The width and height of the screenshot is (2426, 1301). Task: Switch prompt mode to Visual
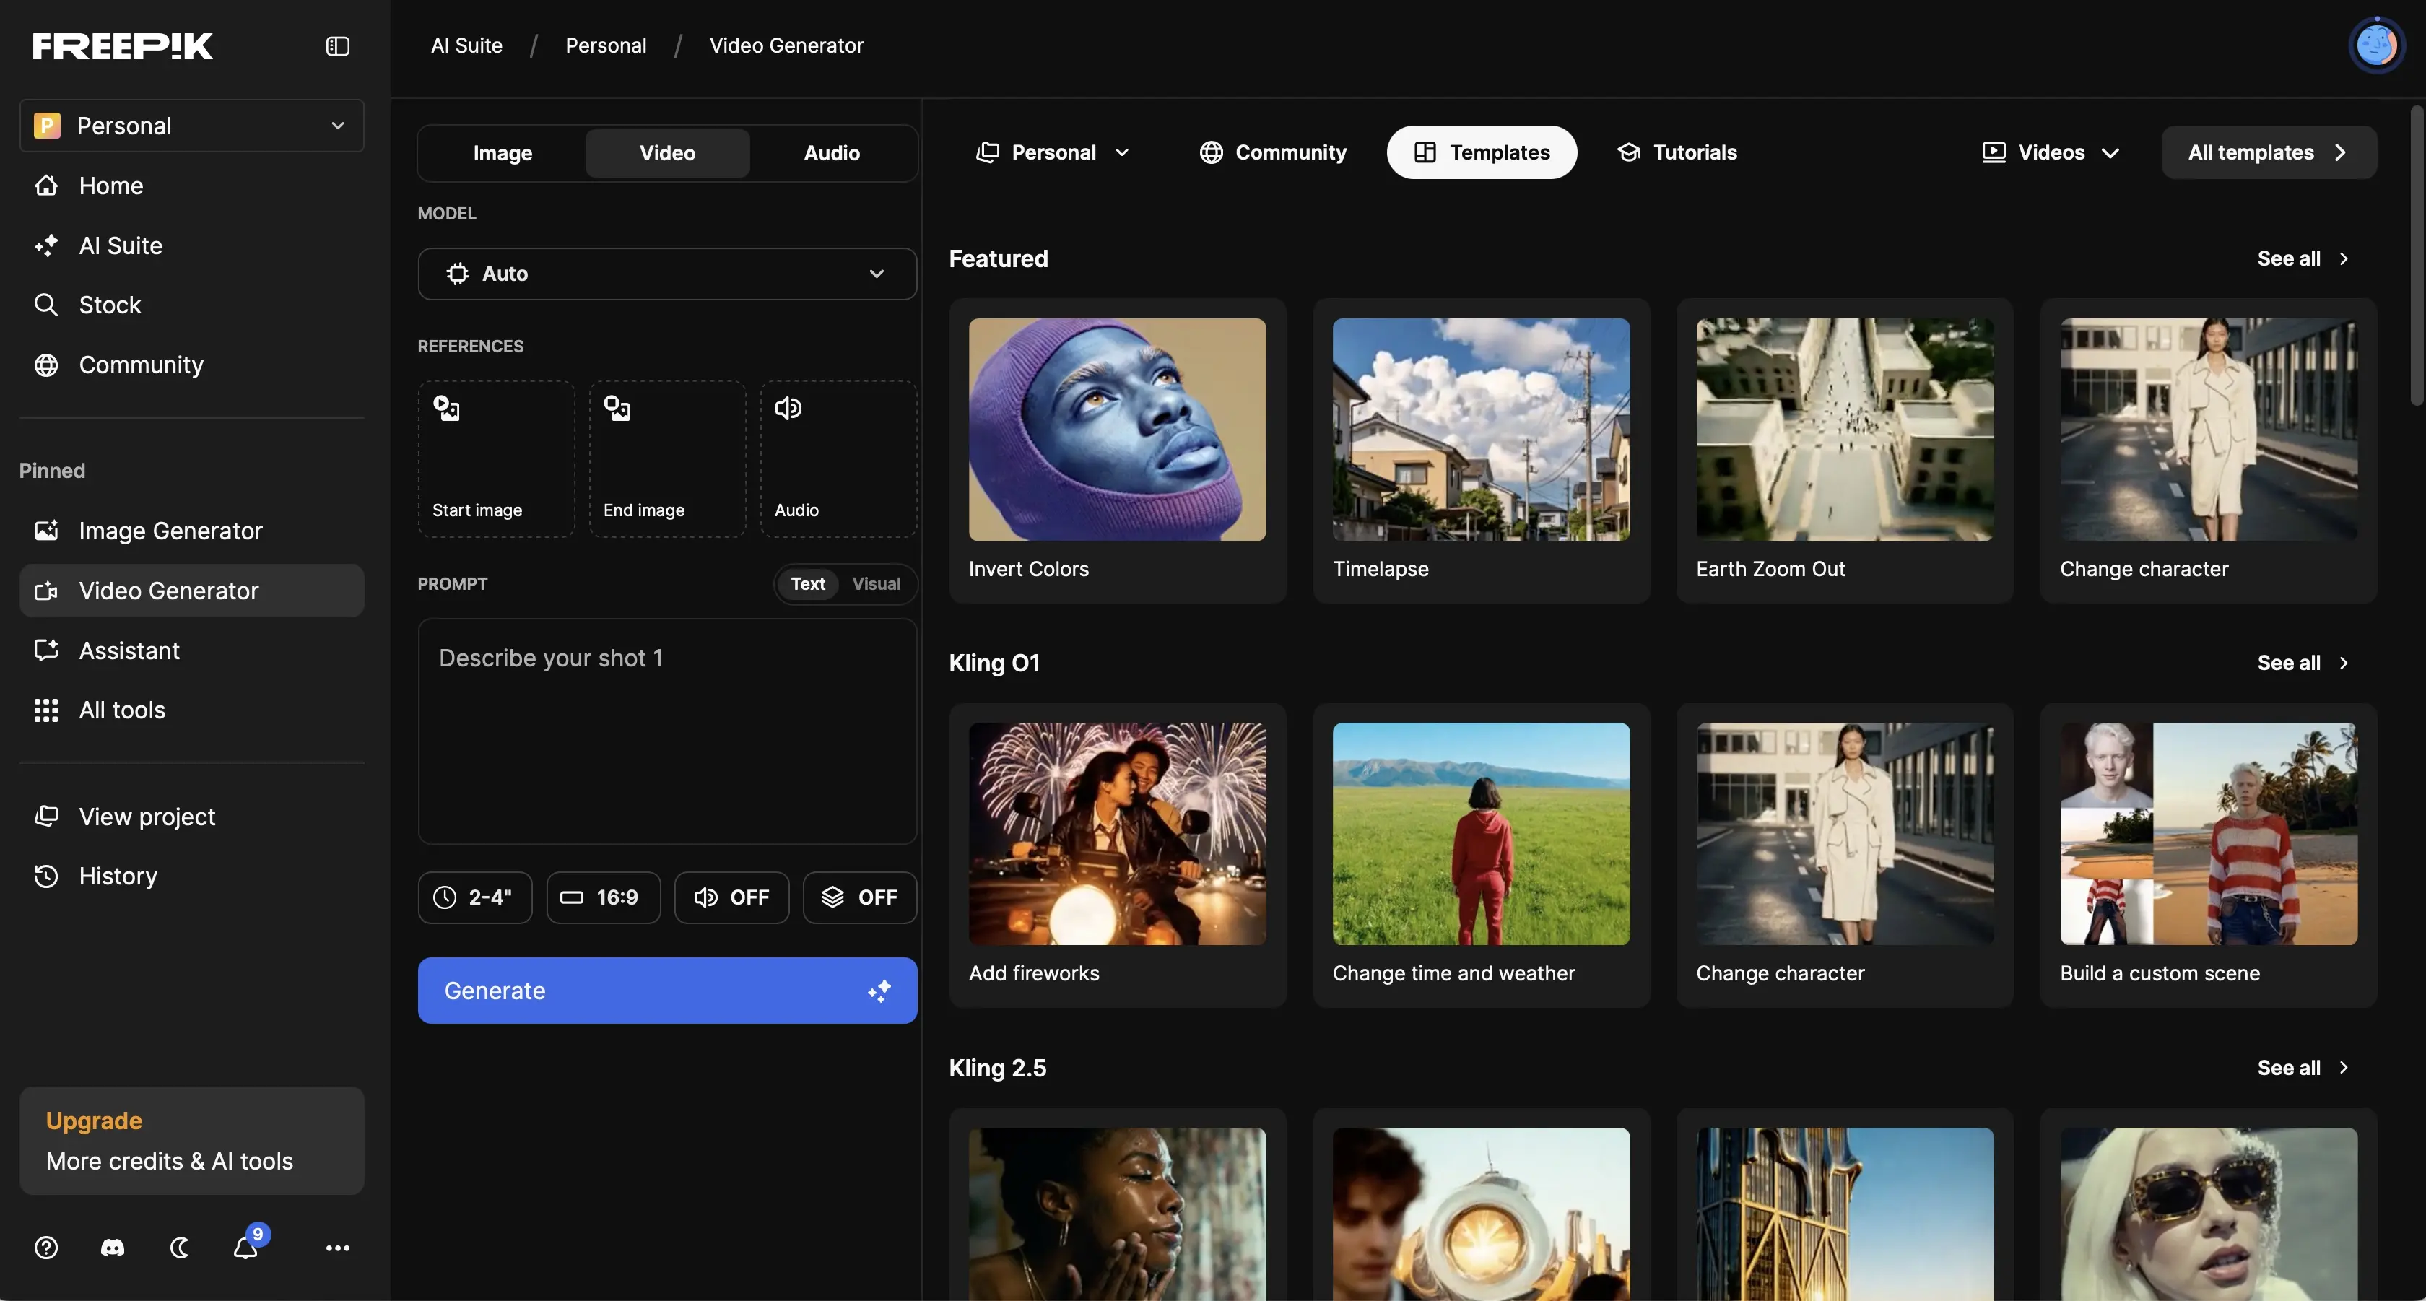pos(876,583)
